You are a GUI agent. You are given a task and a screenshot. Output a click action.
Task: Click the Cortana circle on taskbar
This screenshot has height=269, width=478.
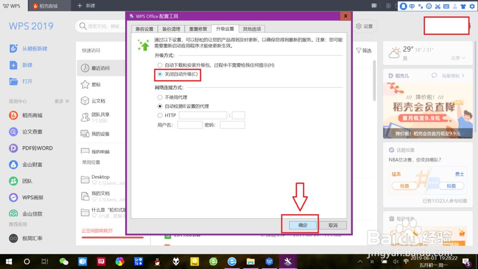click(x=27, y=261)
